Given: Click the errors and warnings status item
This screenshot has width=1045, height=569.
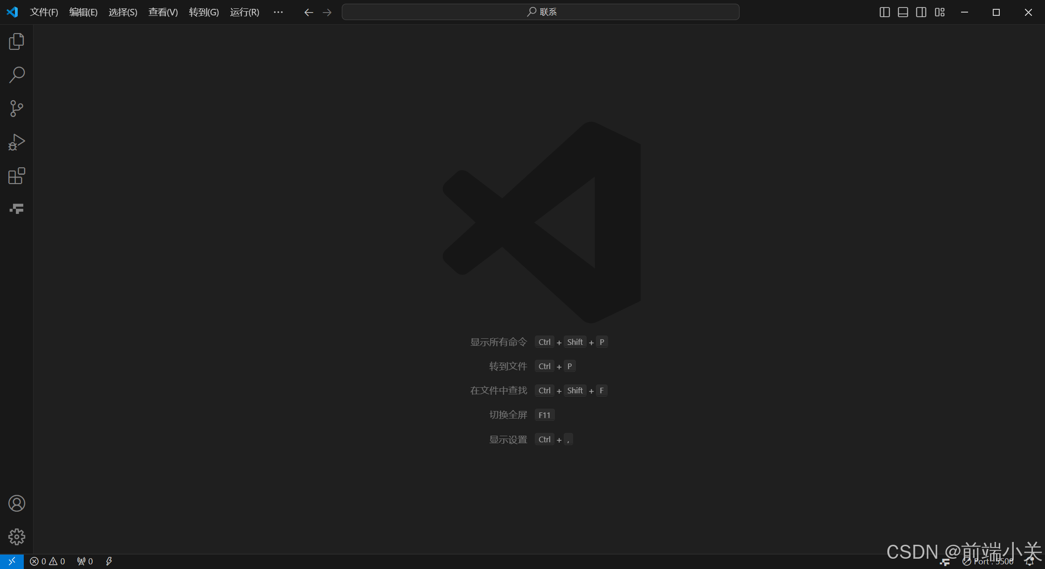Looking at the screenshot, I should click(47, 562).
